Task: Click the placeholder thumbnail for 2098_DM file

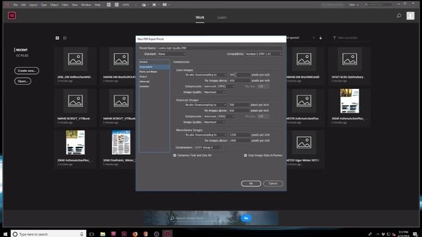Action: click(75, 59)
